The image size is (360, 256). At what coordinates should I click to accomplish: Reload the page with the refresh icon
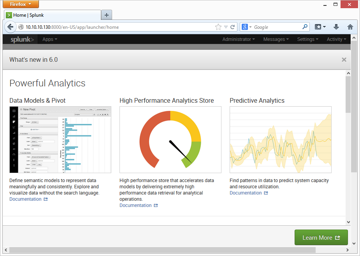(x=233, y=27)
